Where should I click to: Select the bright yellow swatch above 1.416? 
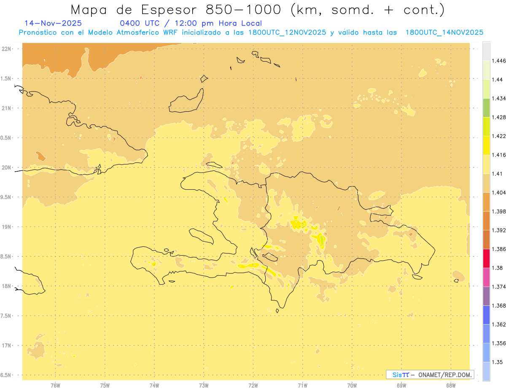click(x=486, y=145)
